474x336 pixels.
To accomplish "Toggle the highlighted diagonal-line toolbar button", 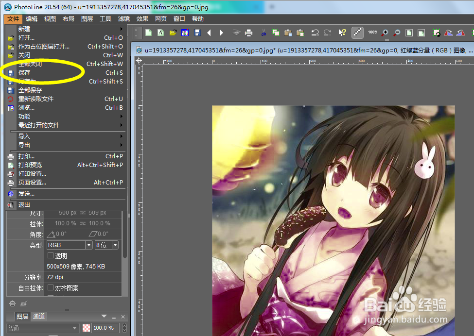I will click(357, 33).
